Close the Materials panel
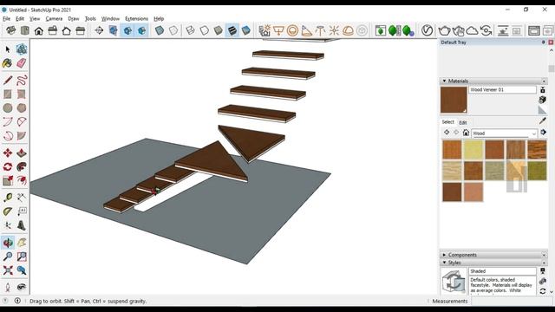The width and height of the screenshot is (555, 312). coord(544,81)
